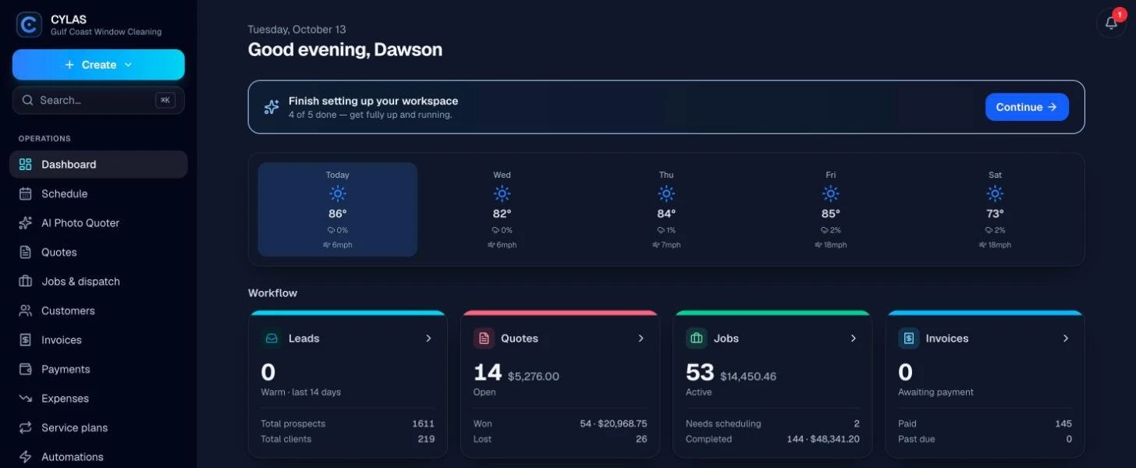Click the Quotes card document icon
1136x468 pixels.
484,339
